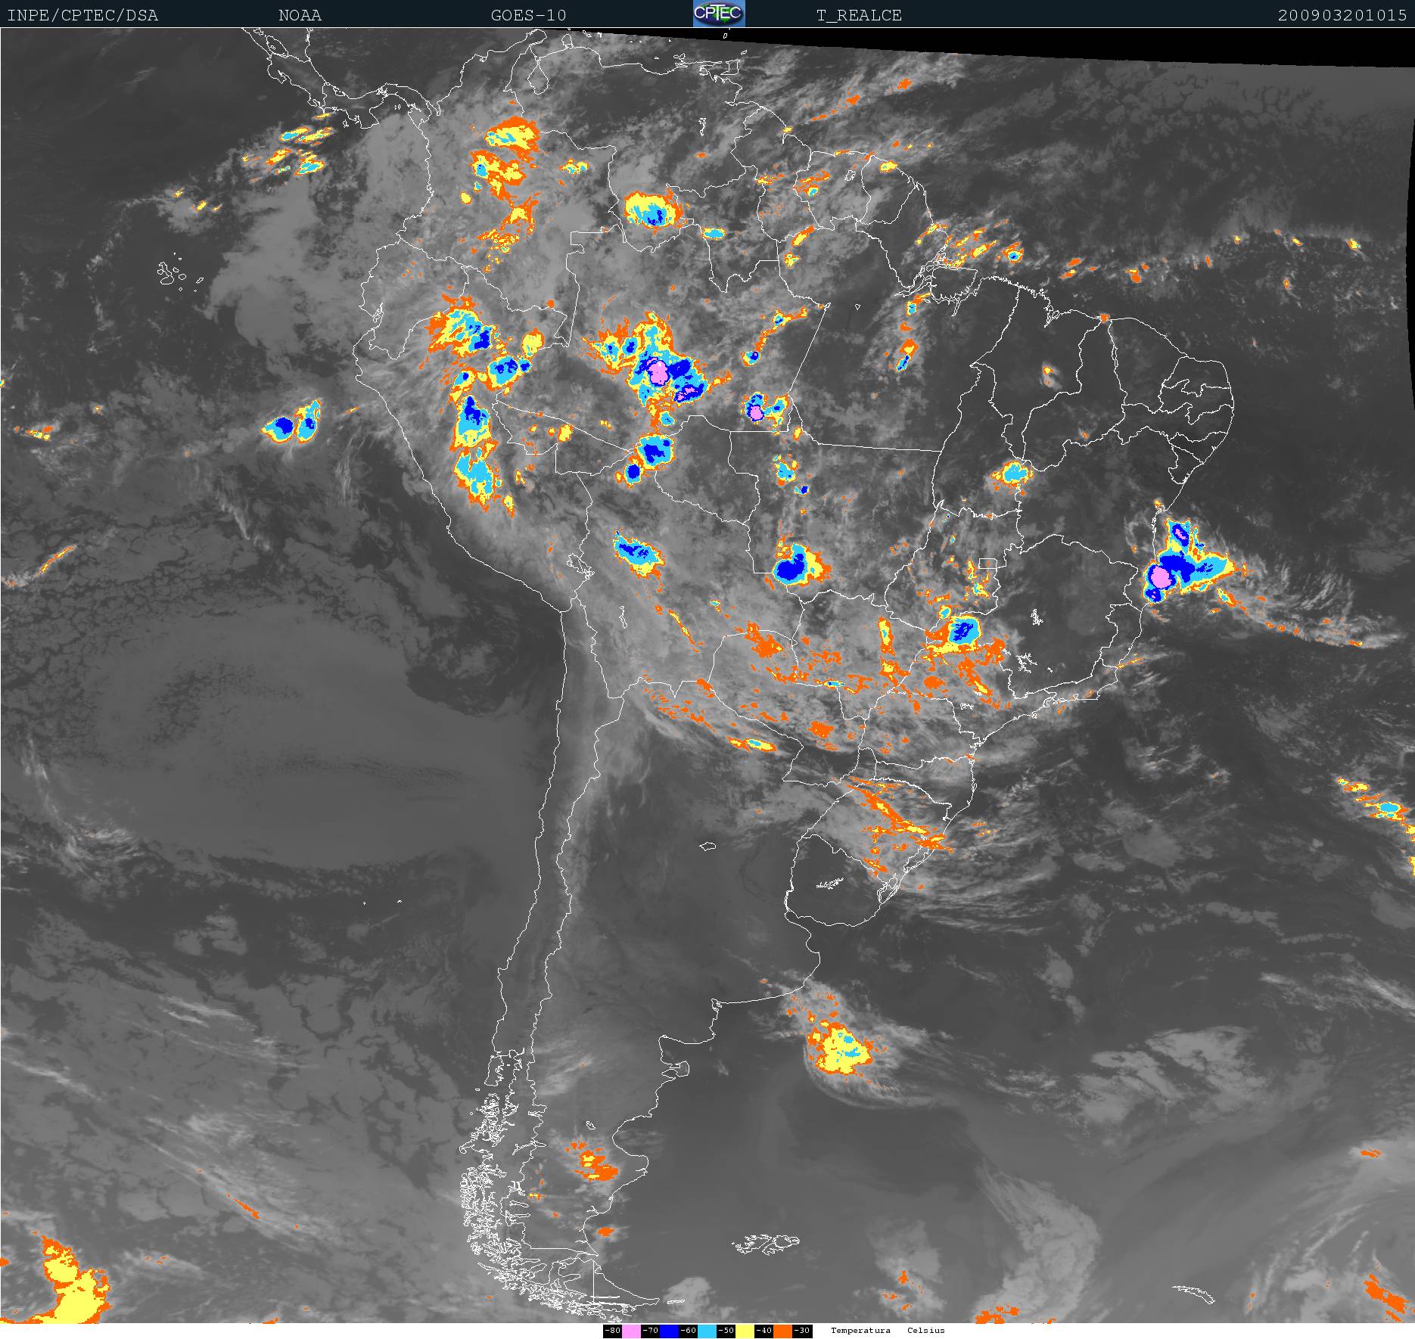
Task: Click the -60 legend temperature label
Action: click(x=688, y=1331)
